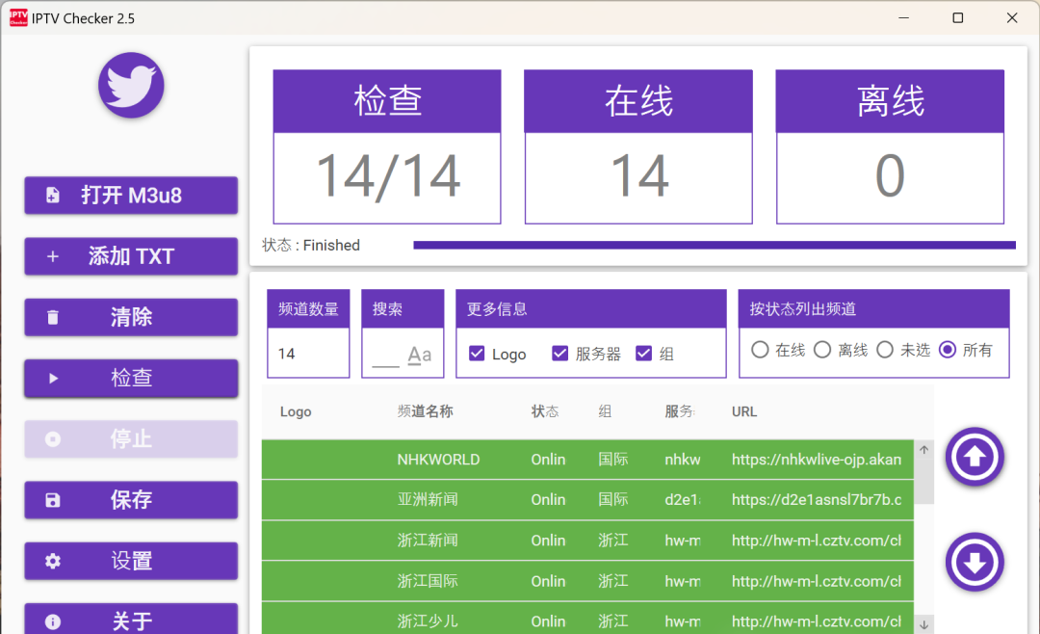Click the 频道数量 value field showing 14
Image resolution: width=1040 pixels, height=634 pixels.
coord(308,354)
